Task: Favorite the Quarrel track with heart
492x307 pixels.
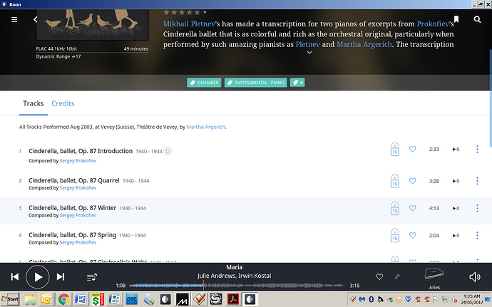Action: point(413,181)
